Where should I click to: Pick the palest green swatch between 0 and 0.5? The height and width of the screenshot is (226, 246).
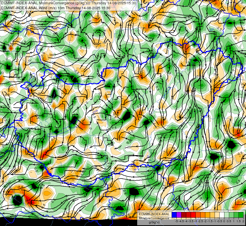(227, 215)
